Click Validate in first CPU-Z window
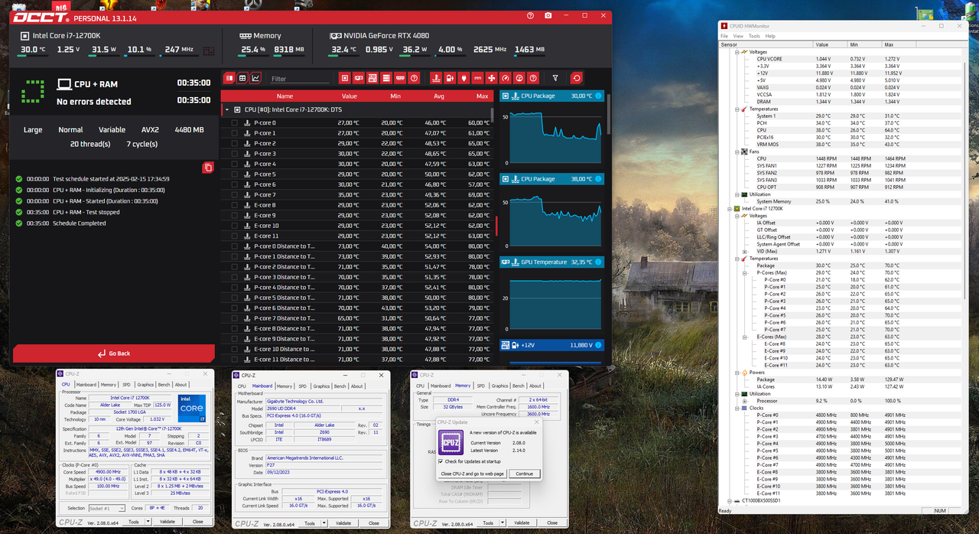Viewport: 979px width, 534px height. click(168, 522)
